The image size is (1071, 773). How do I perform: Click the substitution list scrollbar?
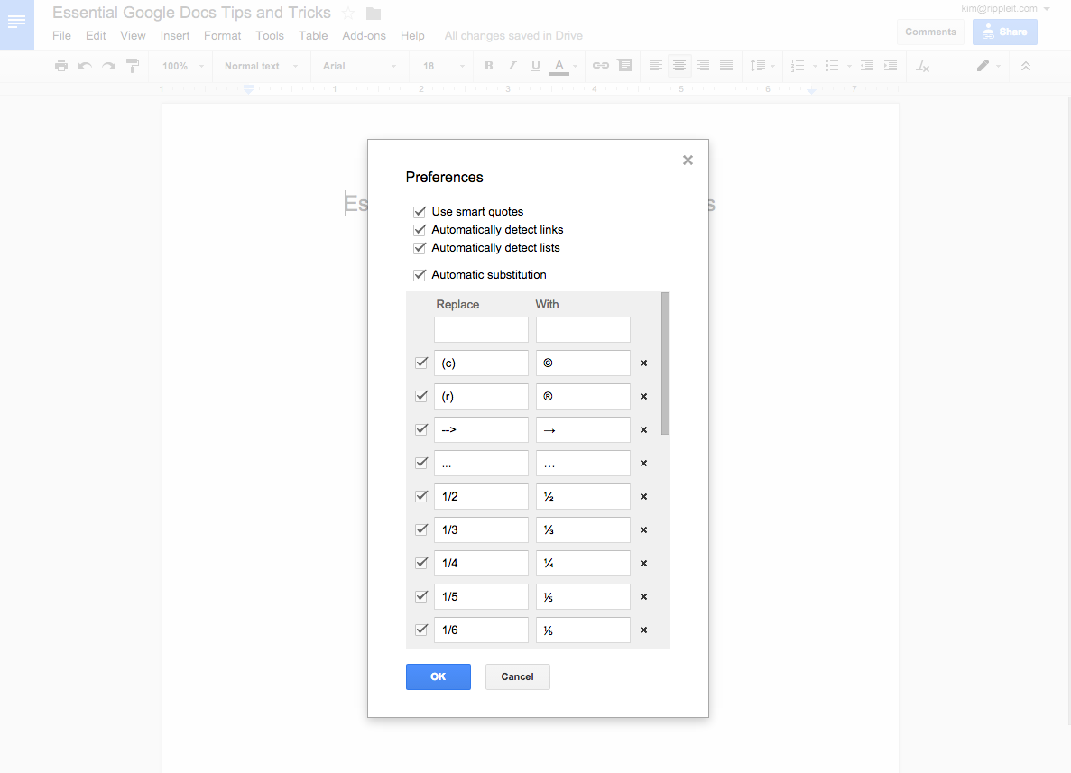click(665, 363)
